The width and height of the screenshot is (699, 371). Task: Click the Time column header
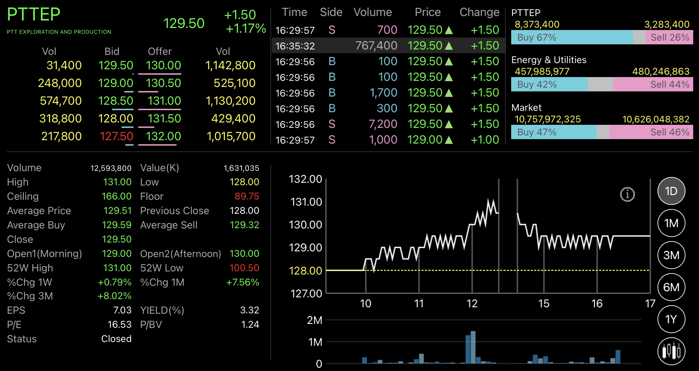coord(294,12)
